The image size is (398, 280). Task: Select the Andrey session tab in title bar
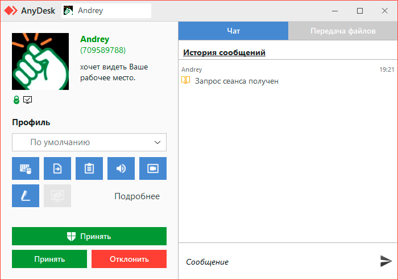point(106,11)
